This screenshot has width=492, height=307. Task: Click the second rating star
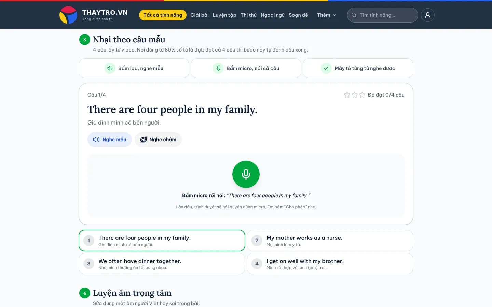point(355,95)
